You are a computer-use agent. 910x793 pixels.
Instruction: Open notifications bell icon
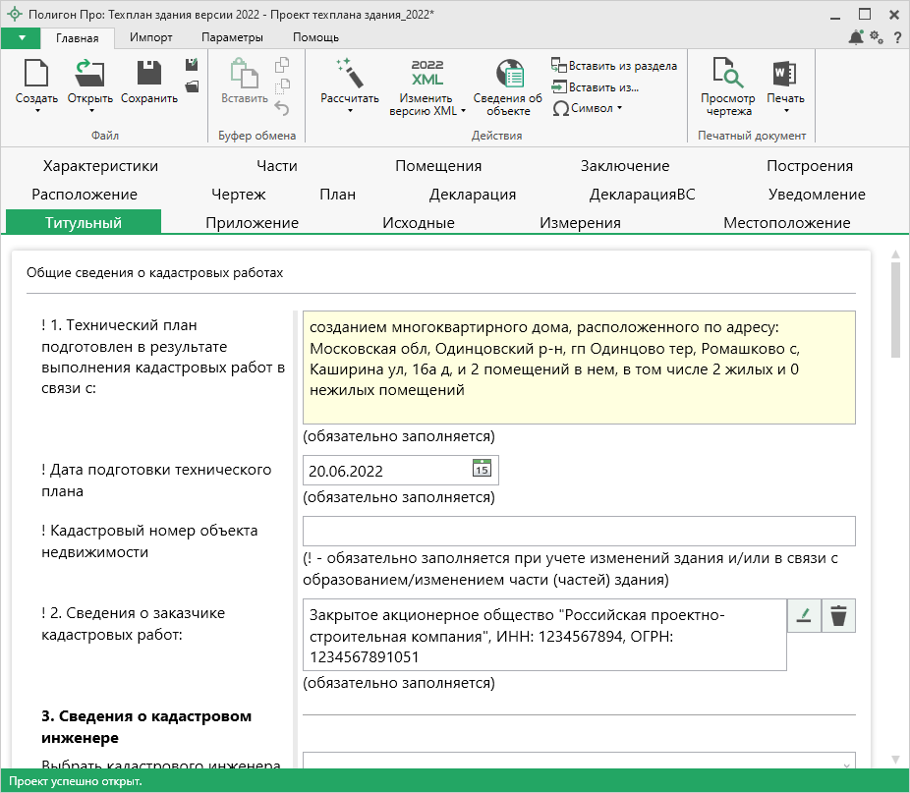[x=855, y=37]
